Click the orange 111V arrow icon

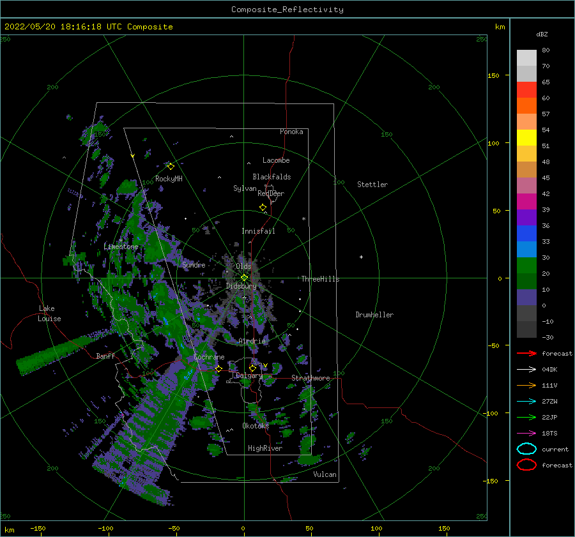pyautogui.click(x=526, y=385)
